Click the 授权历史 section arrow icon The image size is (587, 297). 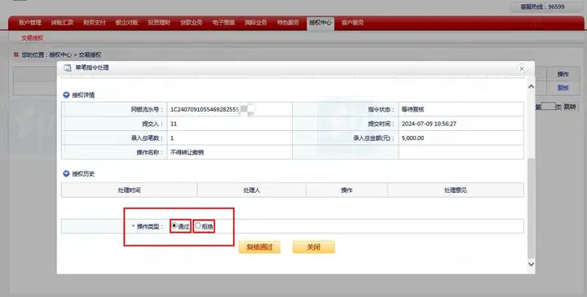[66, 173]
